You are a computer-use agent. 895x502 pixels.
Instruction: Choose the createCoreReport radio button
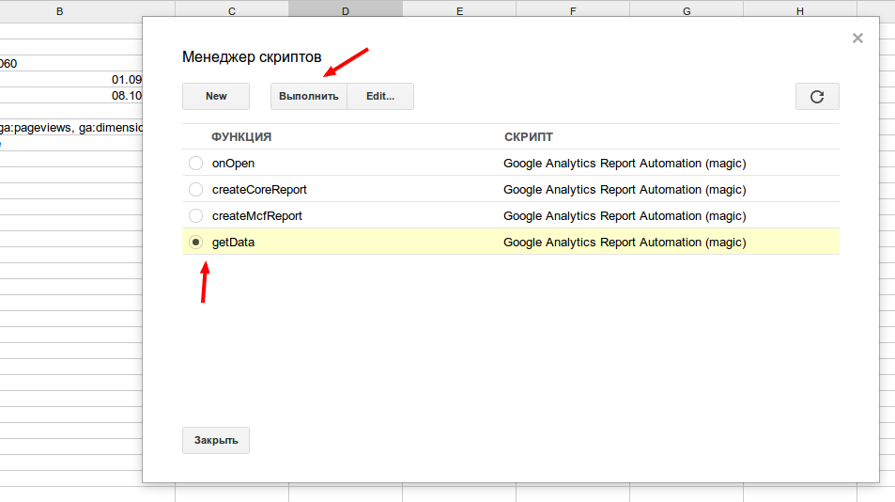195,190
